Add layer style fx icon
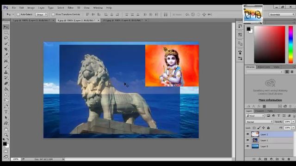 260,159
